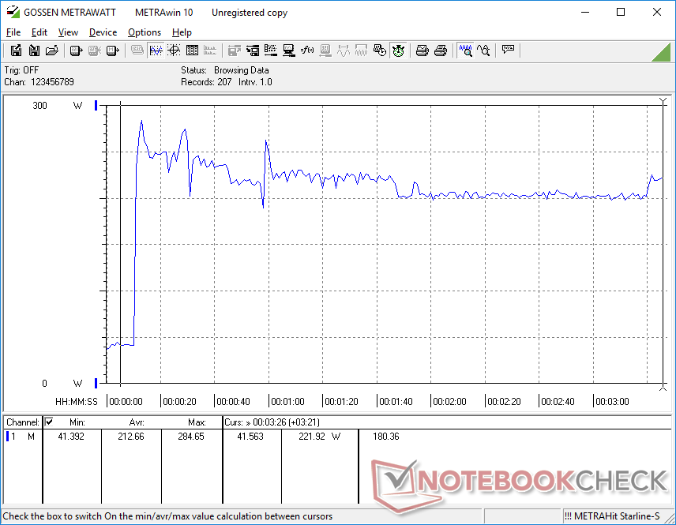Click the greyed digital multimeter display icon
The height and width of the screenshot is (525, 676).
point(137,51)
